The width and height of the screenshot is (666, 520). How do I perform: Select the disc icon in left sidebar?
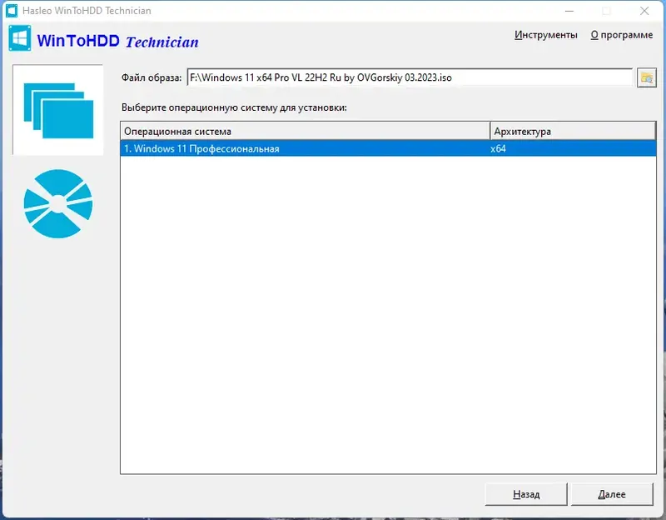58,203
